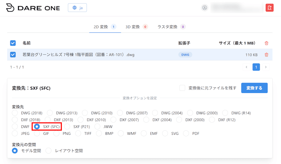Select DXF (2018) output format
The image size is (281, 164).
[15, 120]
